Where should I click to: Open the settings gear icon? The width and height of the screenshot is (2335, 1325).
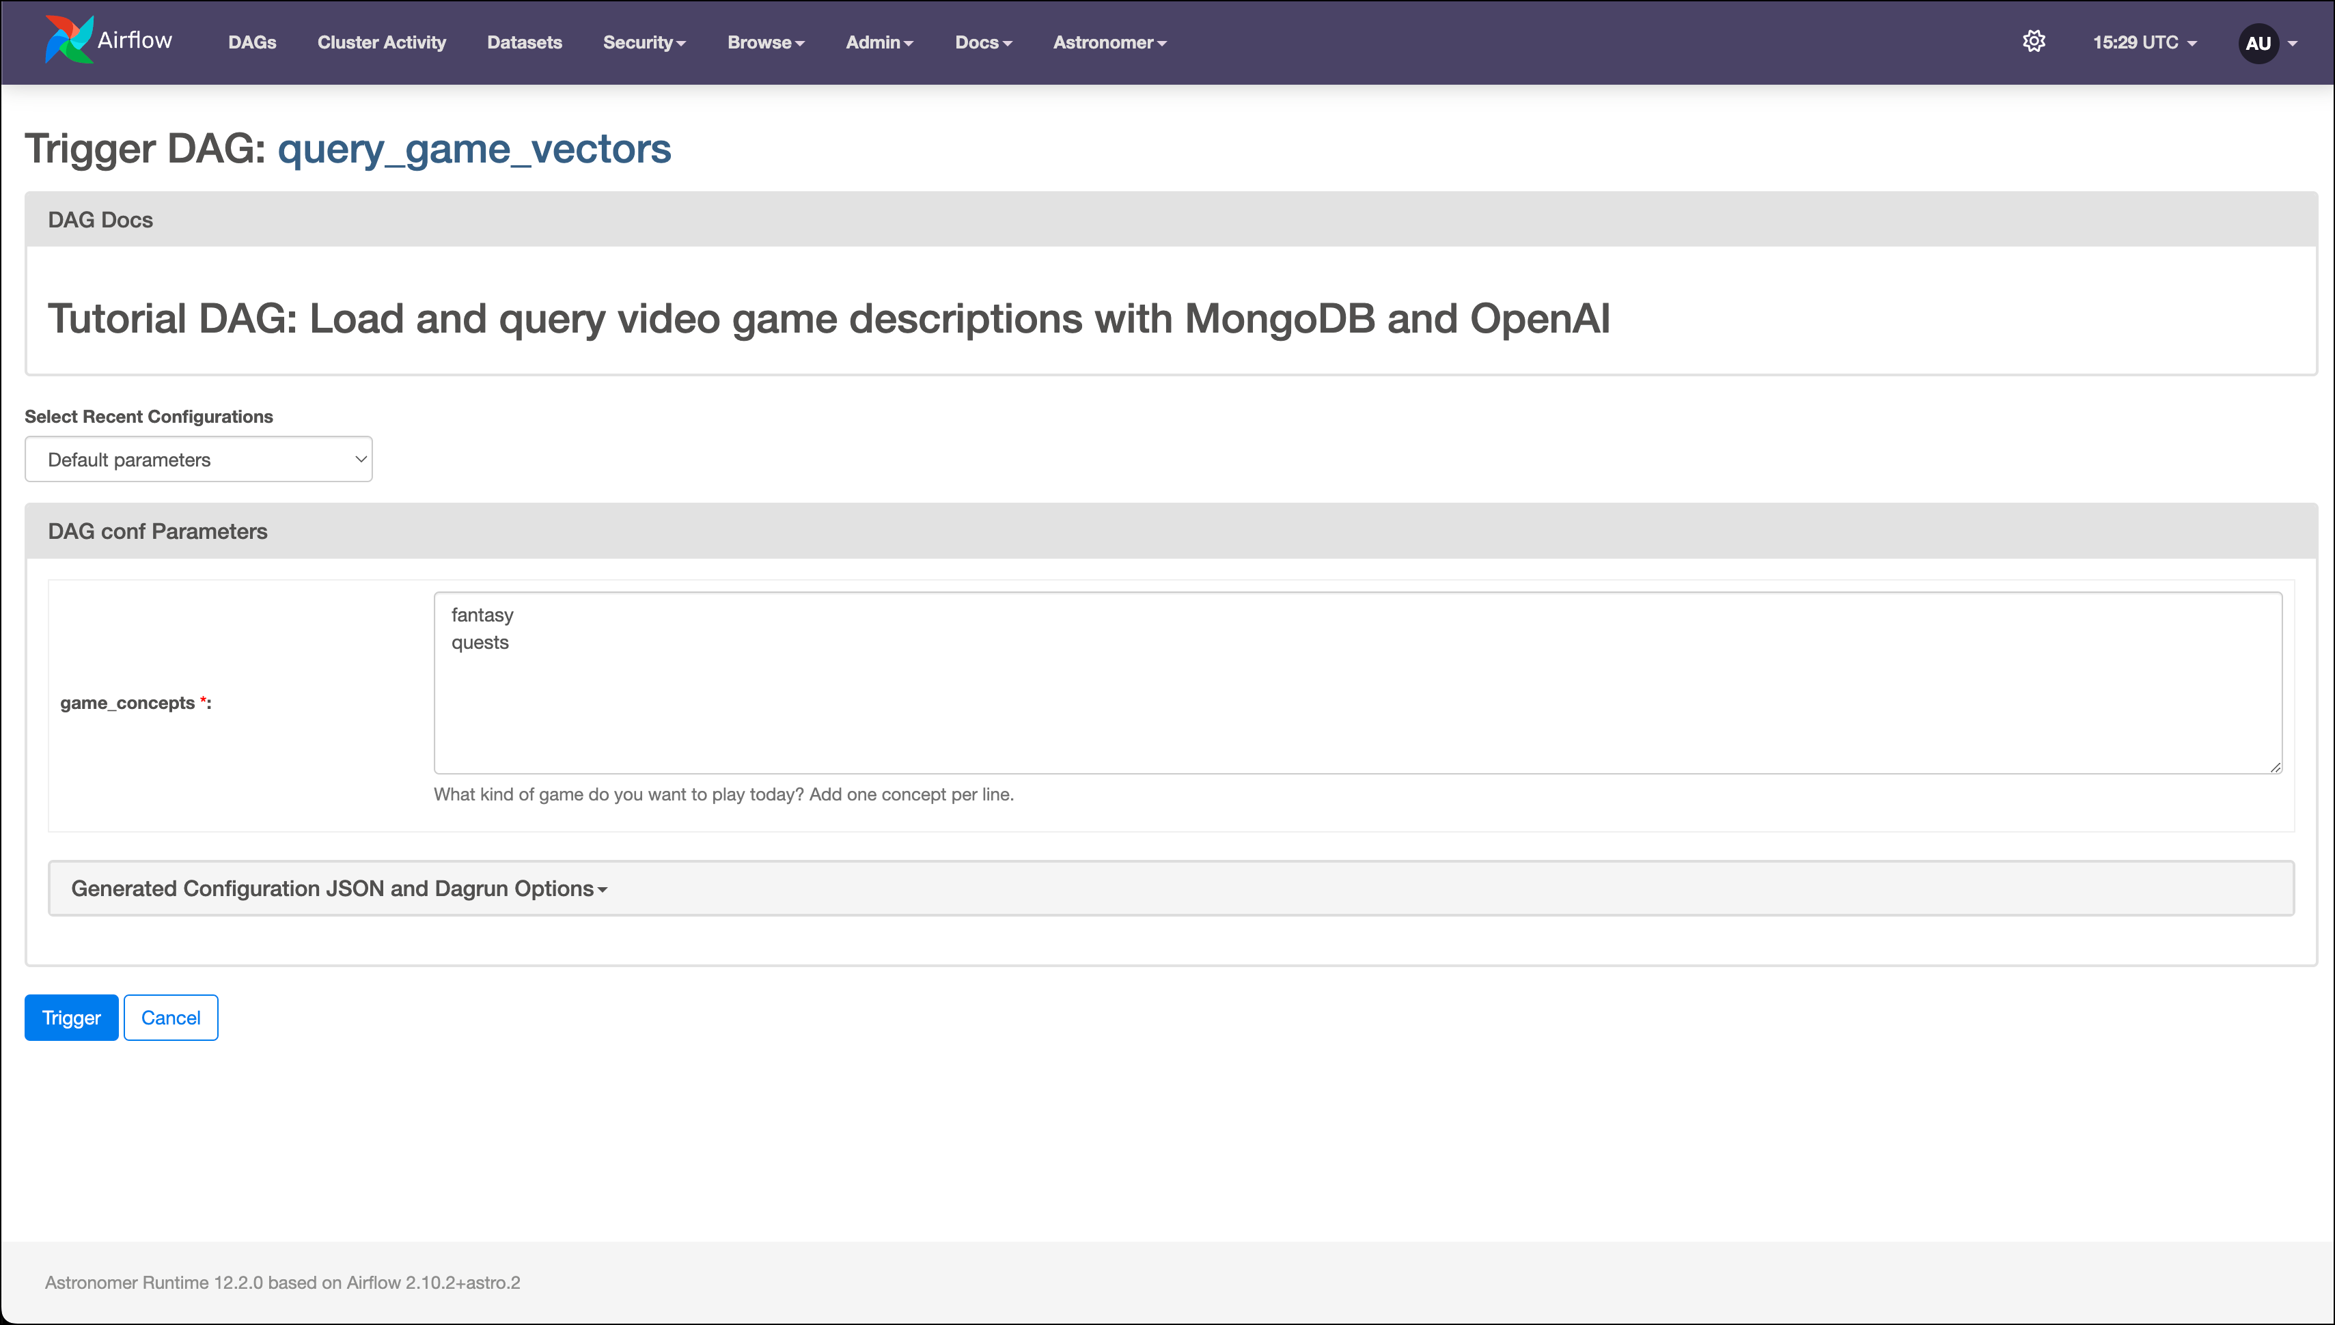(x=2034, y=42)
